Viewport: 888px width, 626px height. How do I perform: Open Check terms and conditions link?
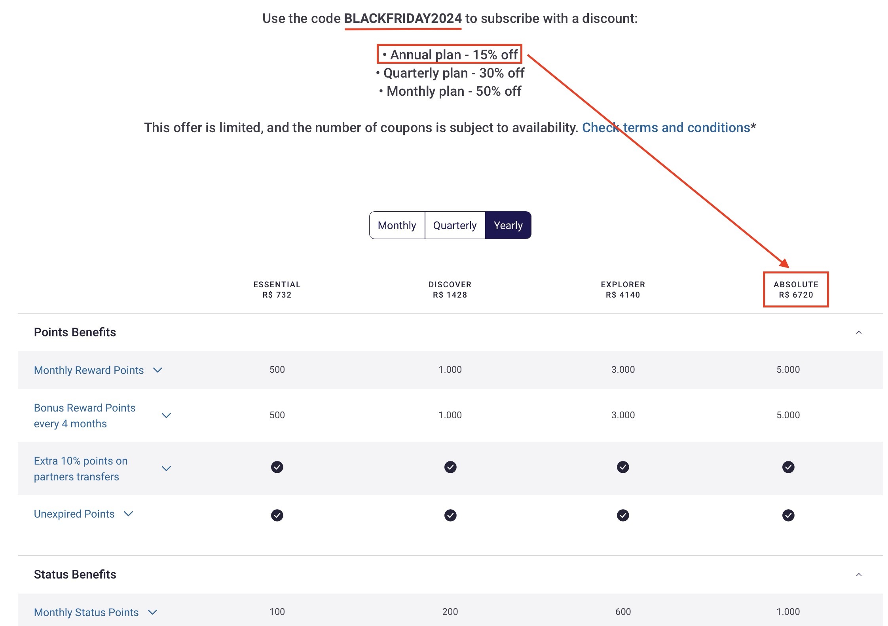pos(666,127)
